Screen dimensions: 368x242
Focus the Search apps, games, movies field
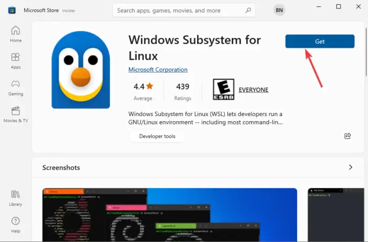coord(184,10)
